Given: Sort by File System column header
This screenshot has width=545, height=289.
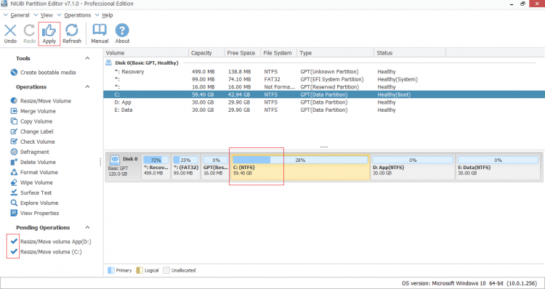Looking at the screenshot, I should (278, 53).
